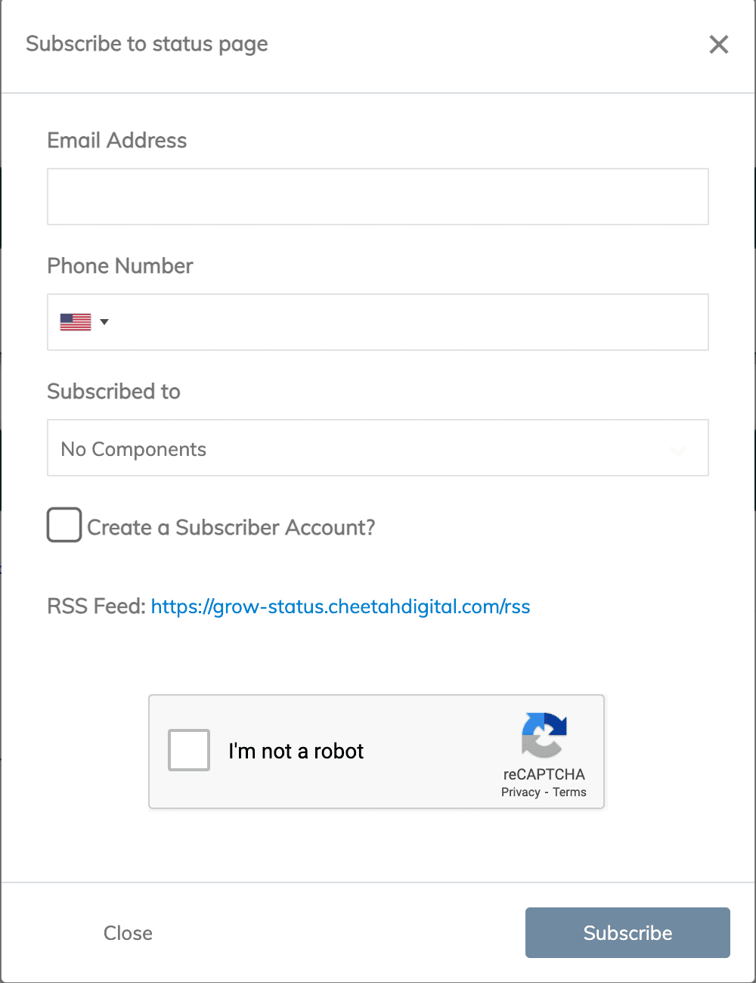
Task: Check the I'm not a robot box
Action: (x=189, y=750)
